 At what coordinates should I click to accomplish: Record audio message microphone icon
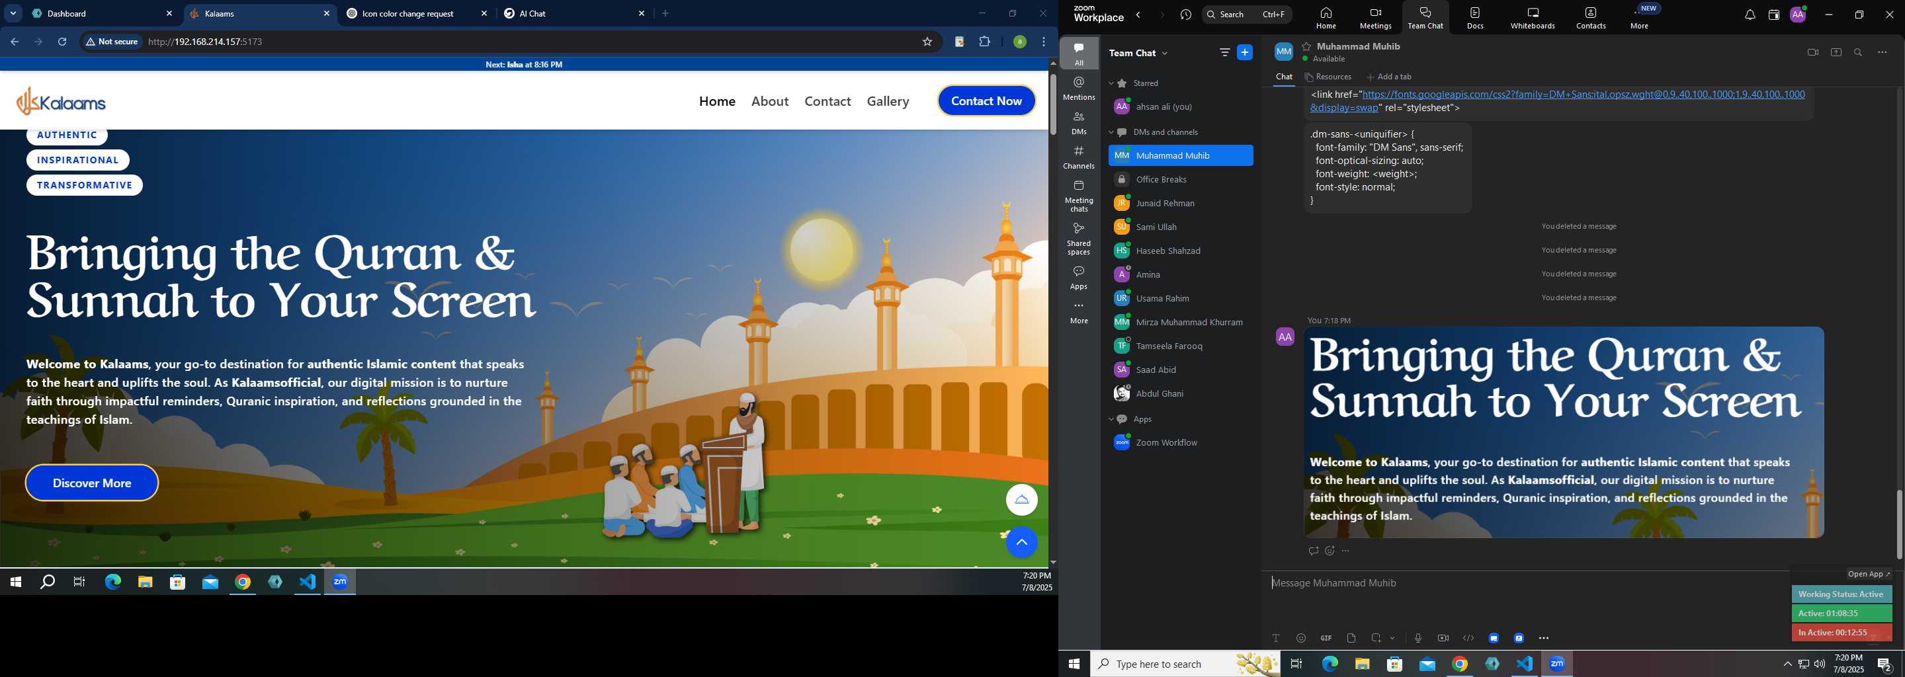point(1418,639)
